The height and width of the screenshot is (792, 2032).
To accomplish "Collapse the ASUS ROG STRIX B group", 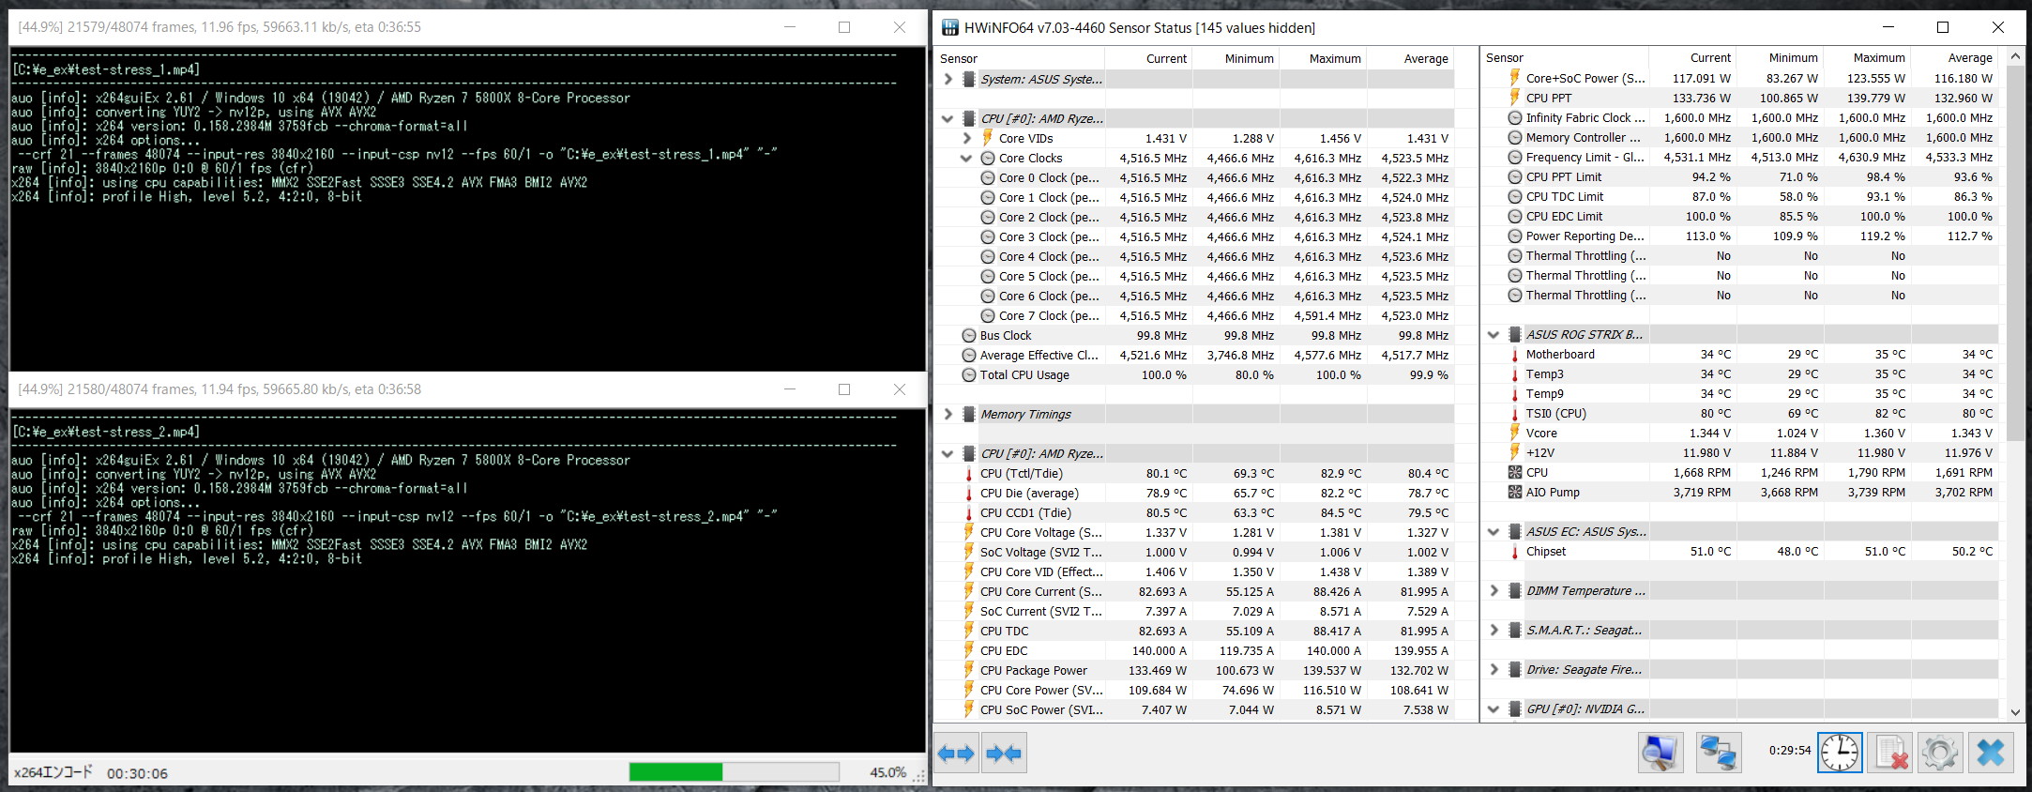I will tap(1494, 334).
